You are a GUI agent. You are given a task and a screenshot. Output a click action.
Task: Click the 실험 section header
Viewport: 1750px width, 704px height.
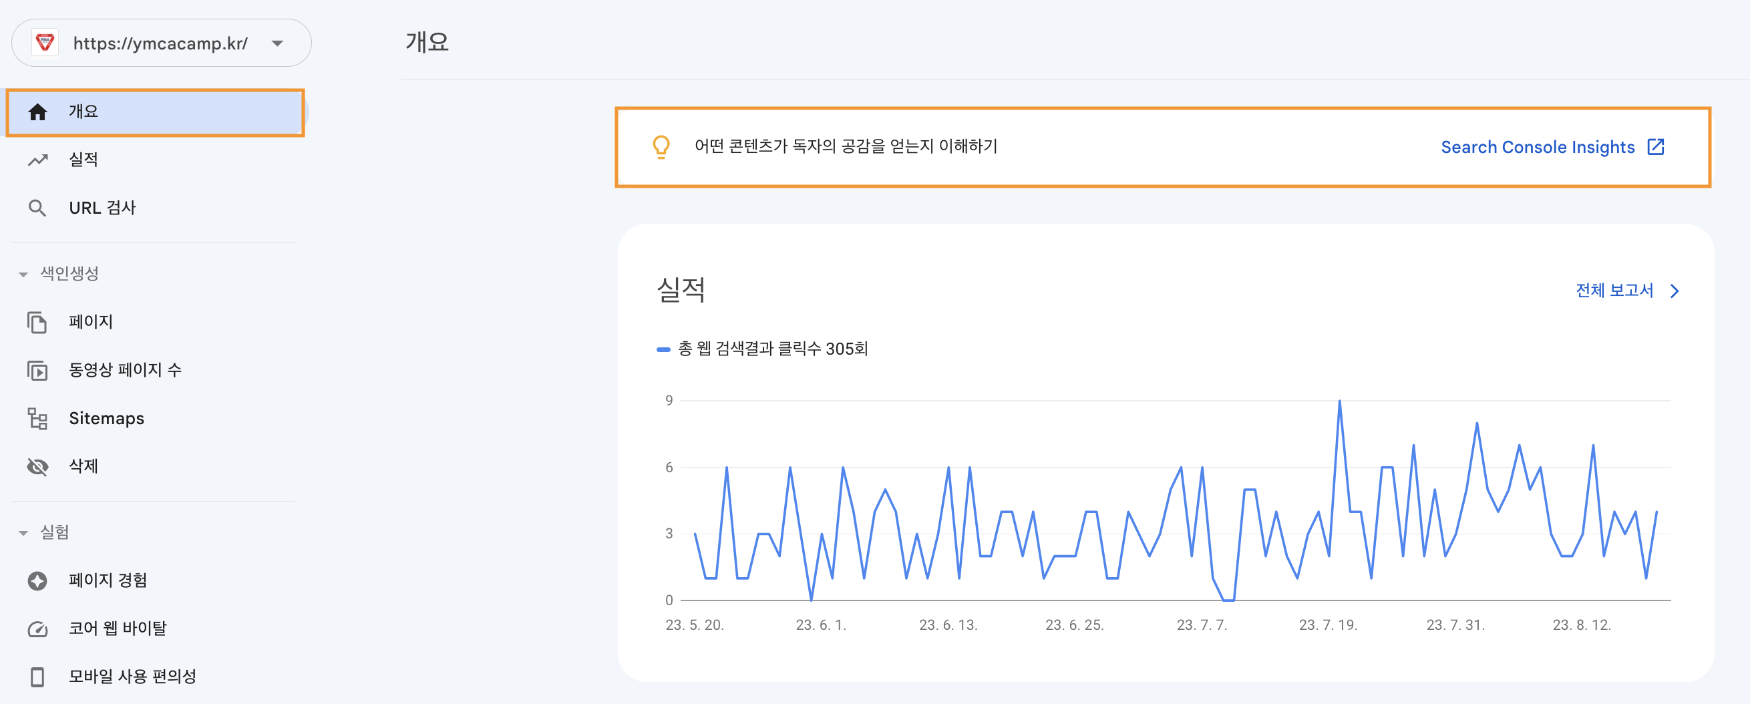tap(54, 532)
